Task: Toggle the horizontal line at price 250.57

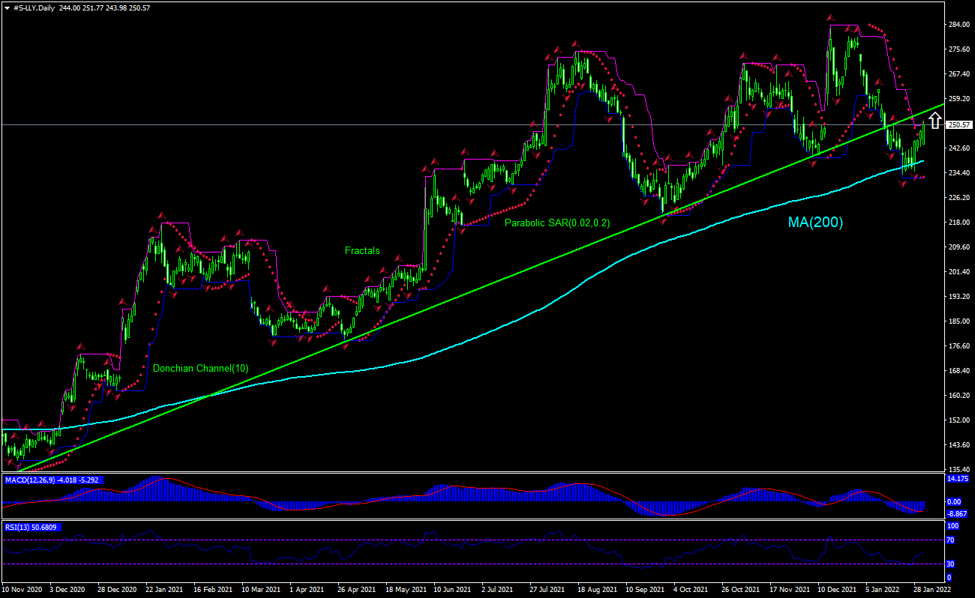Action: 450,124
